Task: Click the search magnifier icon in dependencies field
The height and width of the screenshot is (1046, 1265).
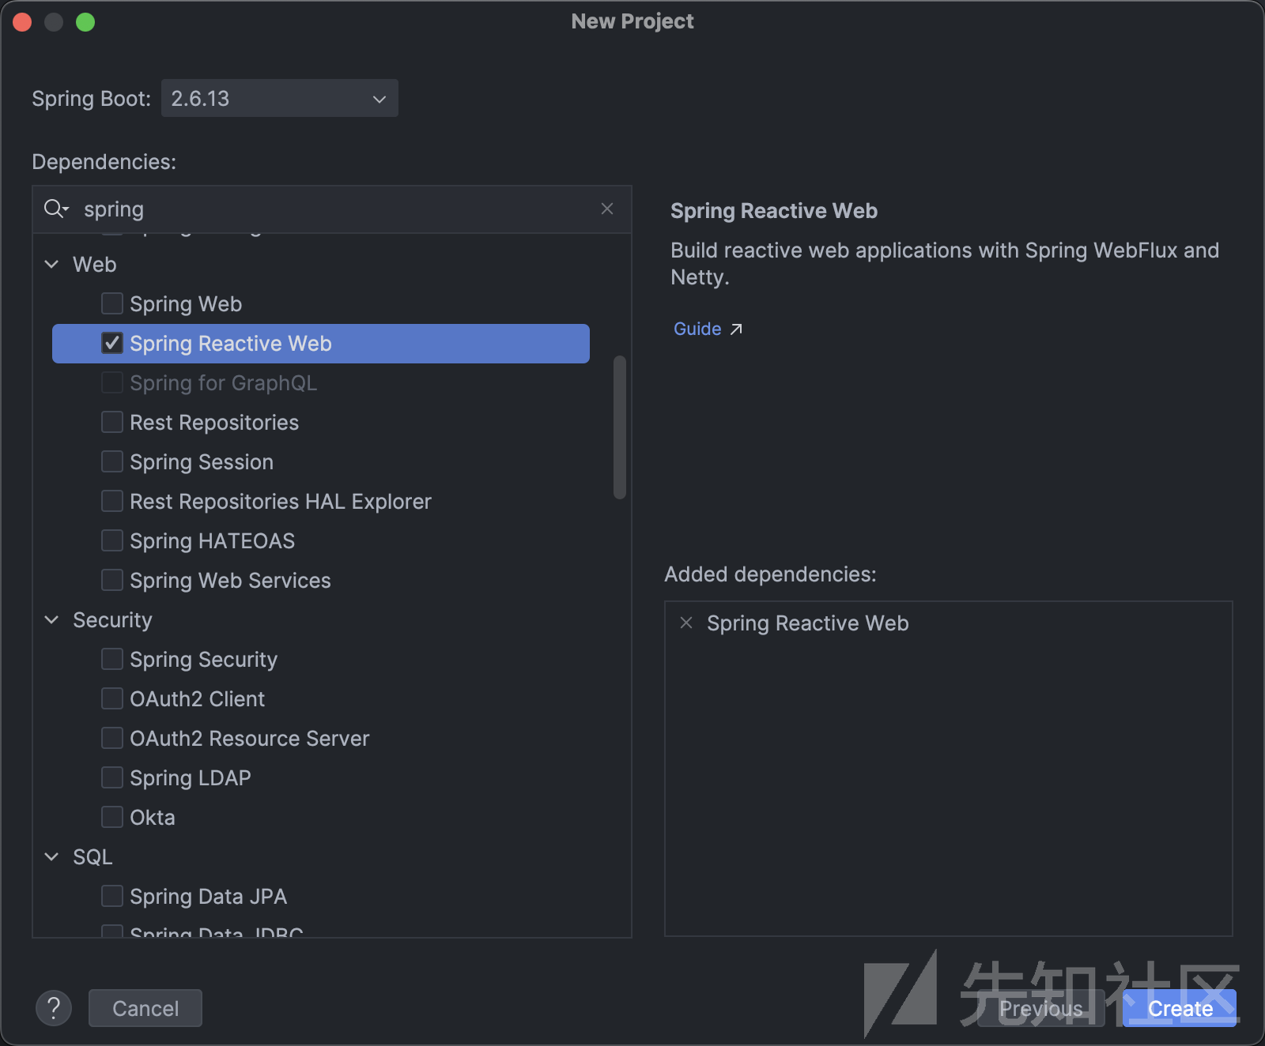Action: (56, 209)
